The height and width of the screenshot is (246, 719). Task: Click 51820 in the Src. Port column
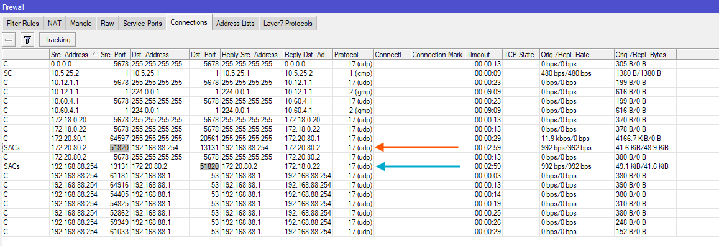[119, 147]
